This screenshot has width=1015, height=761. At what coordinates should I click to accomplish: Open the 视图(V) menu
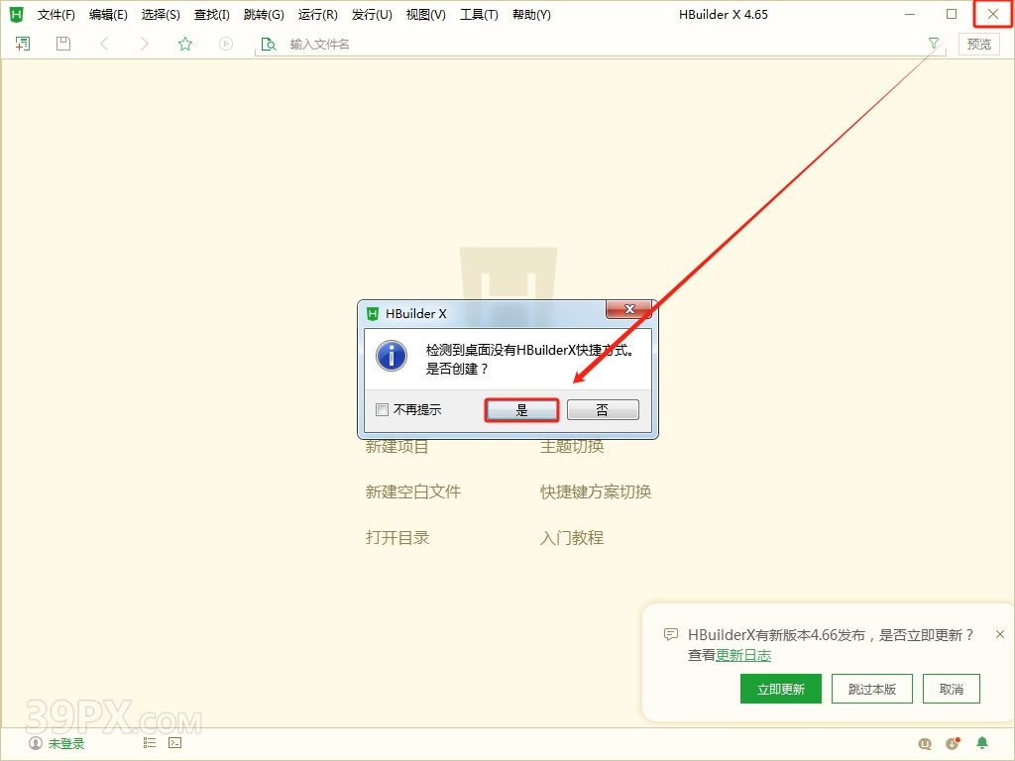pos(426,15)
